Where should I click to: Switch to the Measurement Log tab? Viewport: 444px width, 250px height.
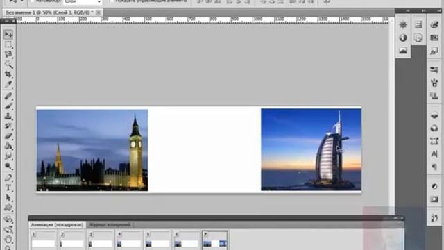coord(110,225)
